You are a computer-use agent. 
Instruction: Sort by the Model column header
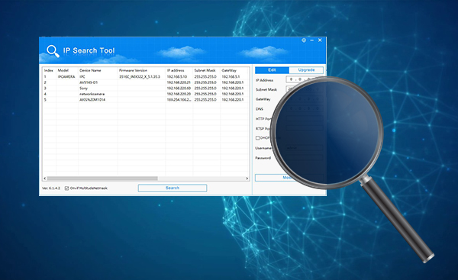(x=63, y=70)
